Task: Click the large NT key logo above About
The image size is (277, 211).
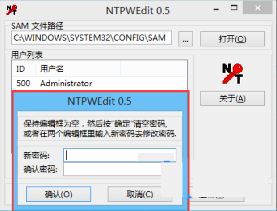Action: (232, 74)
